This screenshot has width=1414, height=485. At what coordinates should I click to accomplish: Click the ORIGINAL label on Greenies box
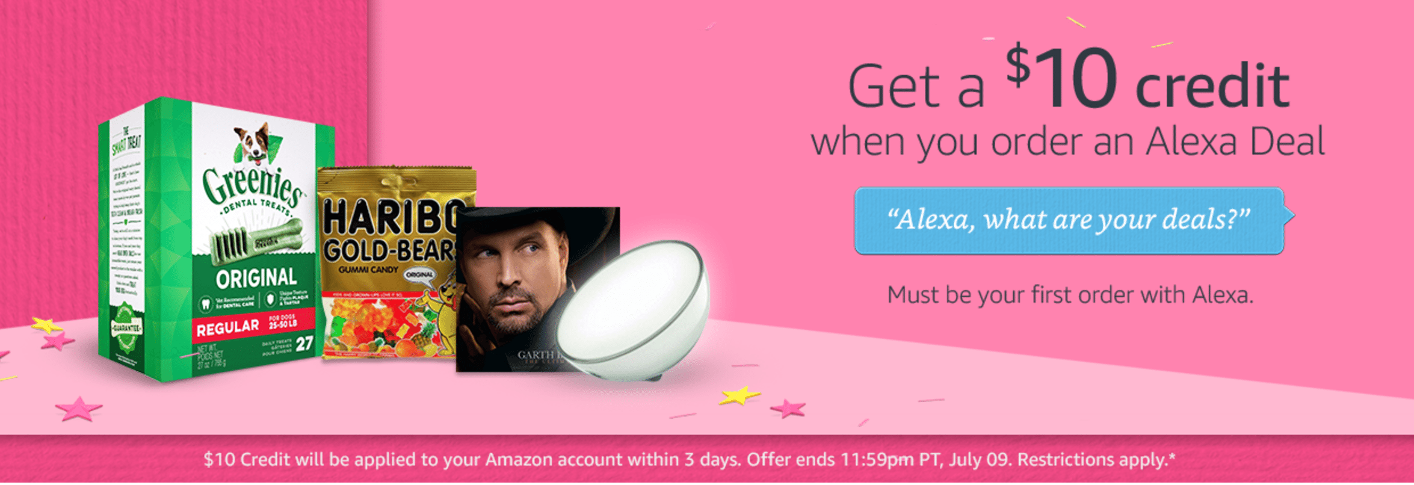(256, 278)
